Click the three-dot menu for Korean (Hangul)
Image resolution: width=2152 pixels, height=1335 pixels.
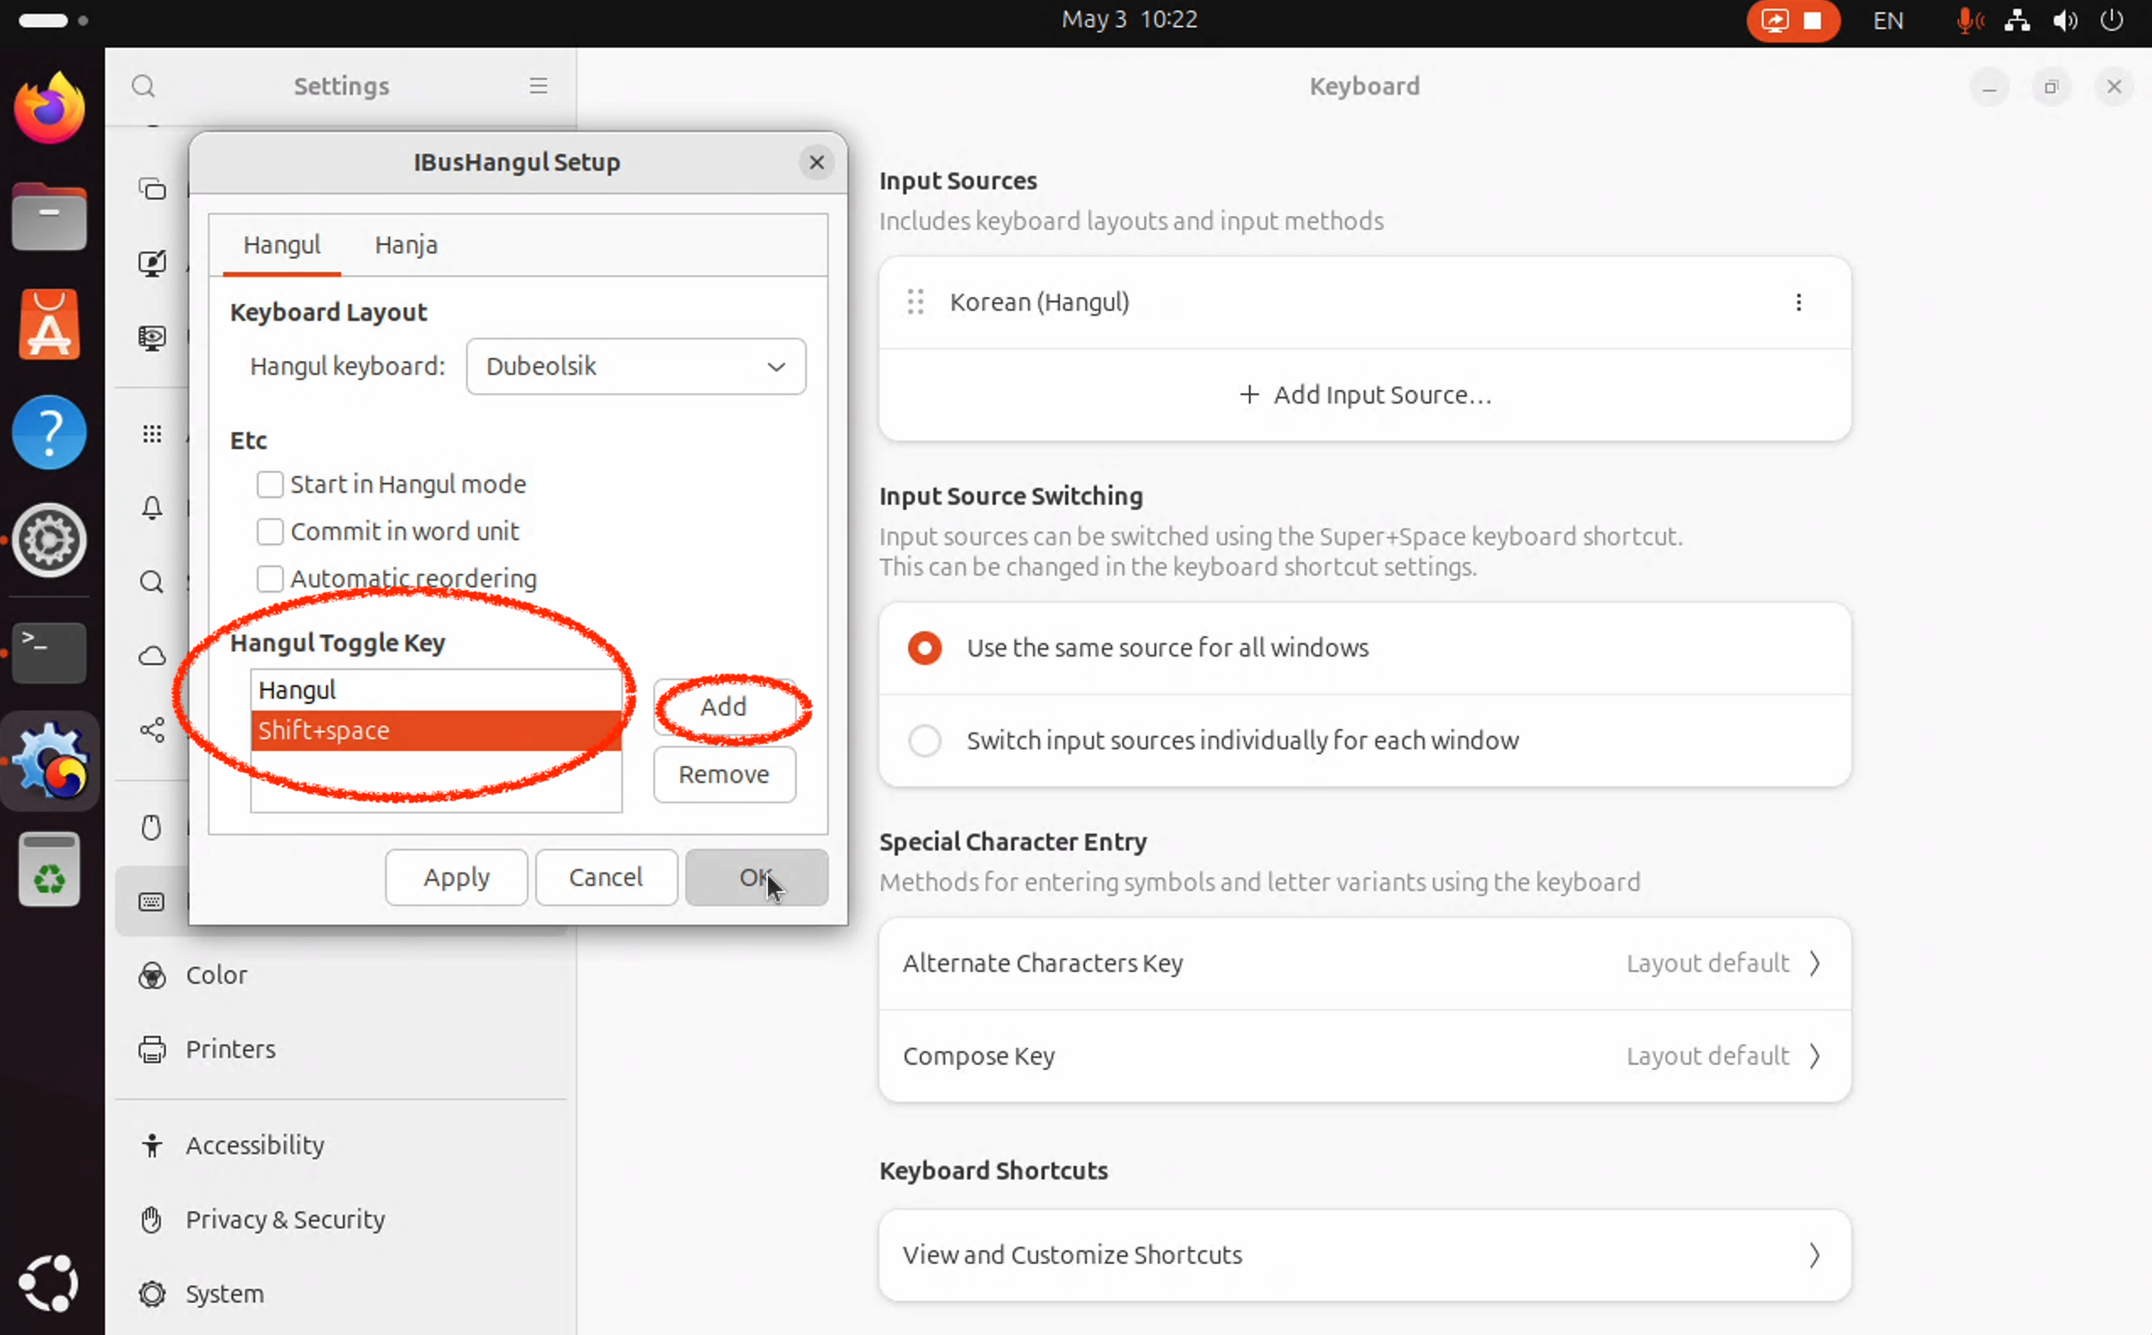(1798, 303)
